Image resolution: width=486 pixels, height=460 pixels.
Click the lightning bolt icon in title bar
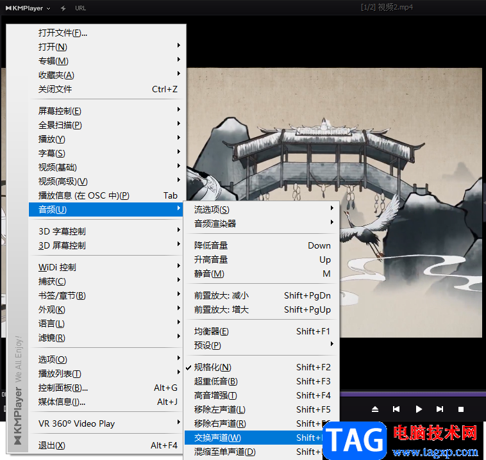click(x=63, y=8)
